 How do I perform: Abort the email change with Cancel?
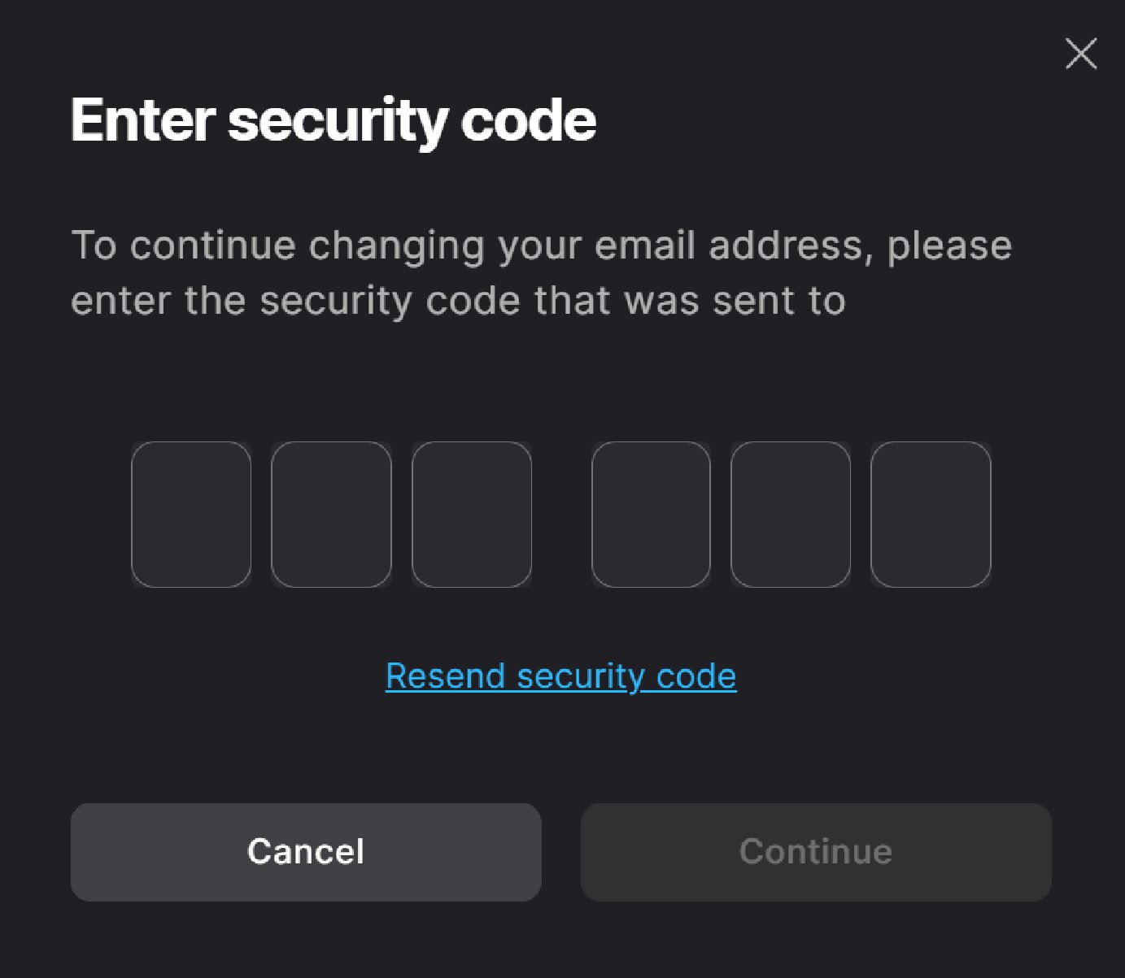(x=306, y=852)
